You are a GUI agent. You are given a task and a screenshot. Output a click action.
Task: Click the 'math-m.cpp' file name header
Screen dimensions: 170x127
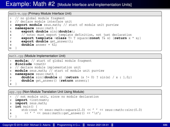coord(18,14)
